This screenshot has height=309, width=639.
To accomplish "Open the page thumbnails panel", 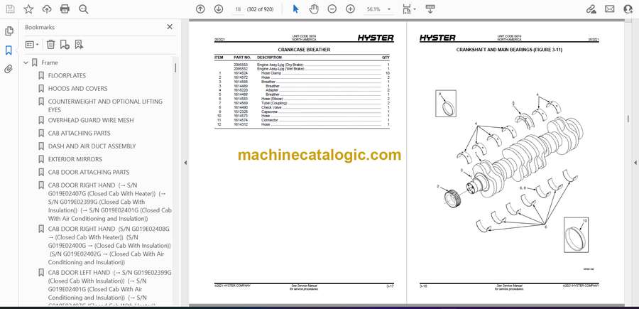I will click(9, 31).
